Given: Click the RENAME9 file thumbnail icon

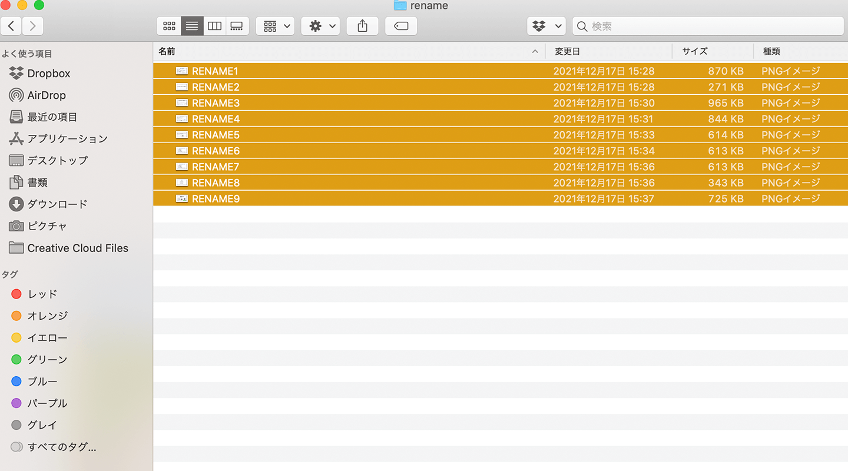Looking at the screenshot, I should (x=182, y=198).
